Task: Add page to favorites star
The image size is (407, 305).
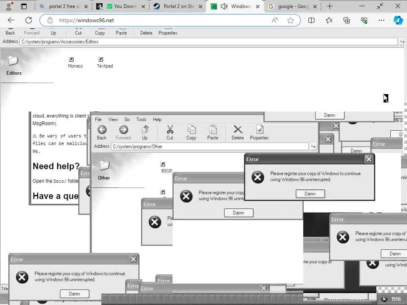Action: click(x=291, y=20)
